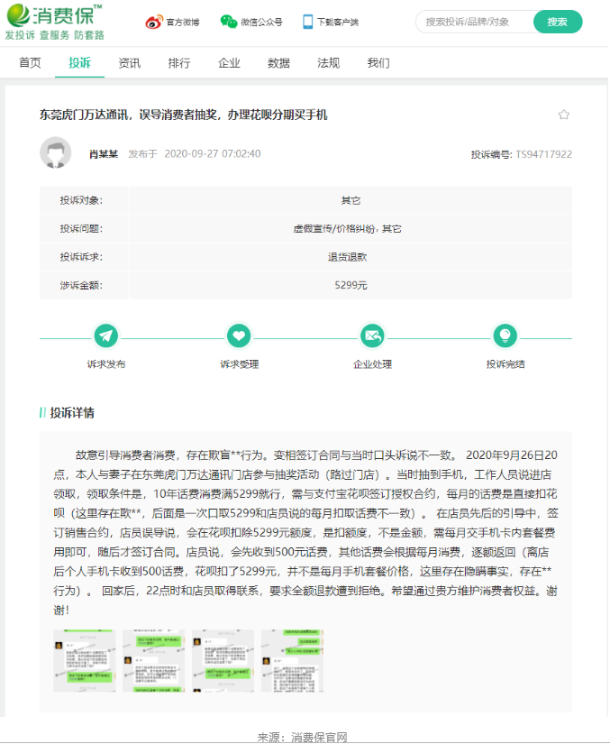Click the 诉求发布 step label
The width and height of the screenshot is (610, 744).
106,364
